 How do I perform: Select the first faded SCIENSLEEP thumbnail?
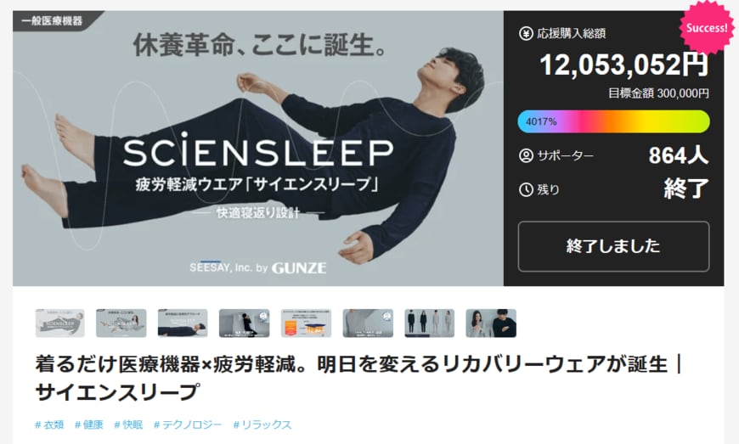click(59, 323)
